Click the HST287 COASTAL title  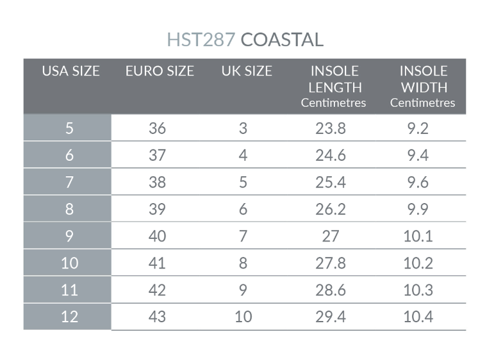click(x=245, y=40)
